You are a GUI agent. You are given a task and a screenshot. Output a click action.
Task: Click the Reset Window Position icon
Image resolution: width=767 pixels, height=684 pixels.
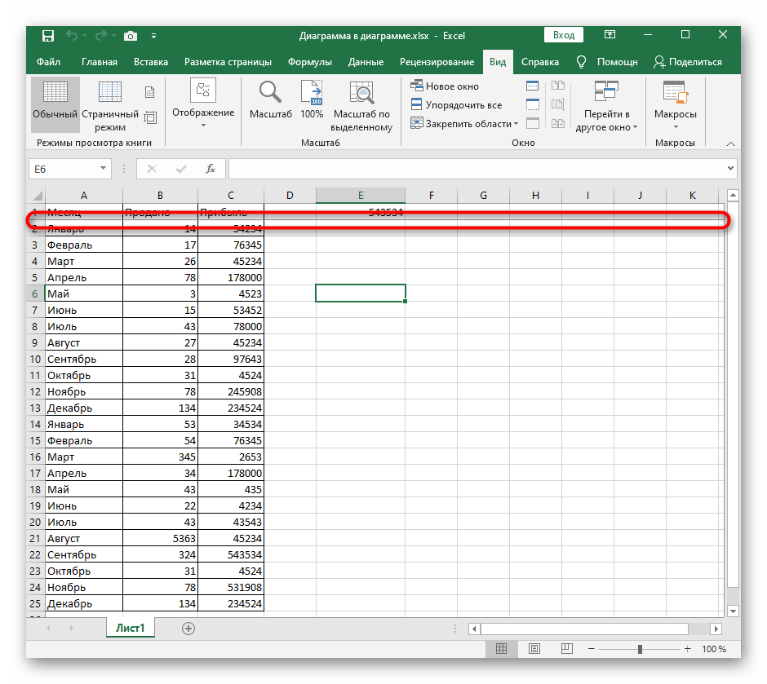click(x=558, y=123)
